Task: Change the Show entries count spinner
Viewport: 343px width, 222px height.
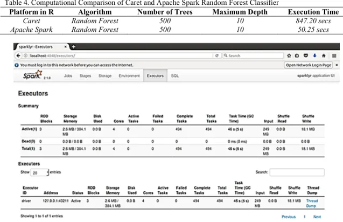Action: click(40, 172)
